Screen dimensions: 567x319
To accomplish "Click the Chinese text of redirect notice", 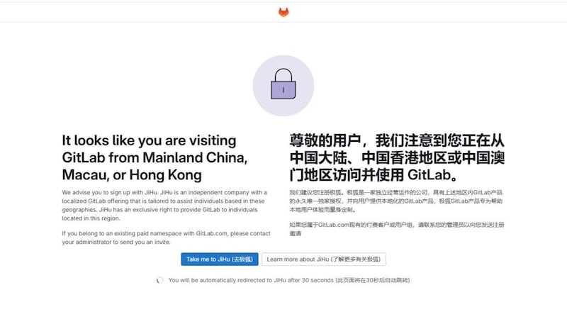I will tap(373, 280).
